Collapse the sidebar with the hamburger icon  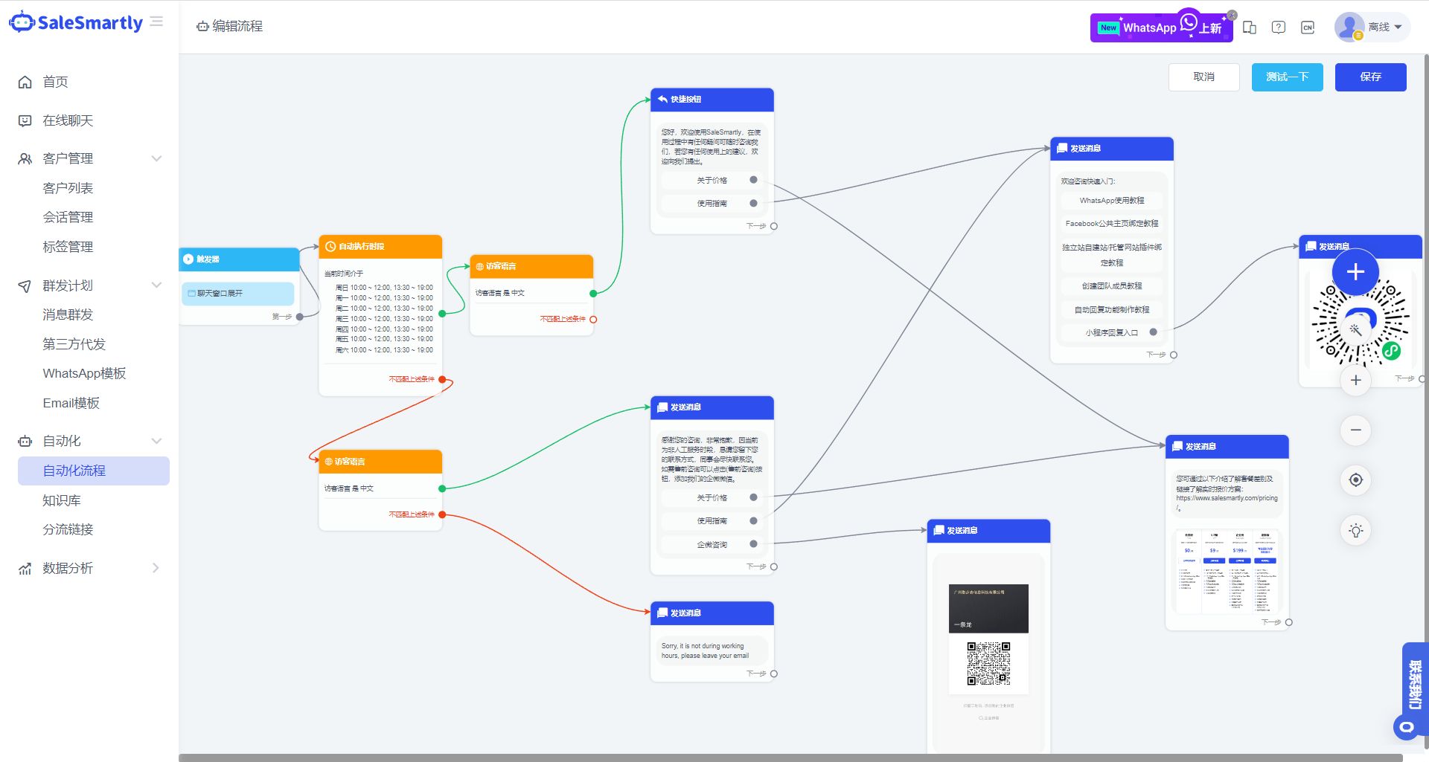pos(156,22)
